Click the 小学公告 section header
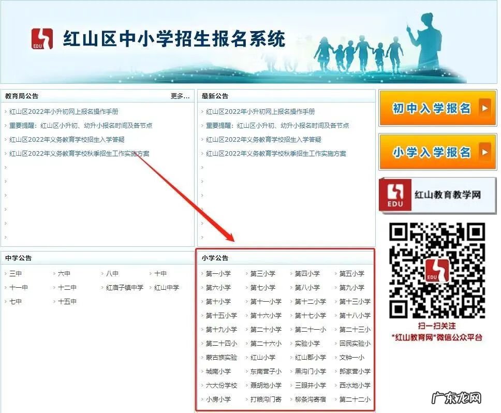501x413 pixels. tap(215, 257)
